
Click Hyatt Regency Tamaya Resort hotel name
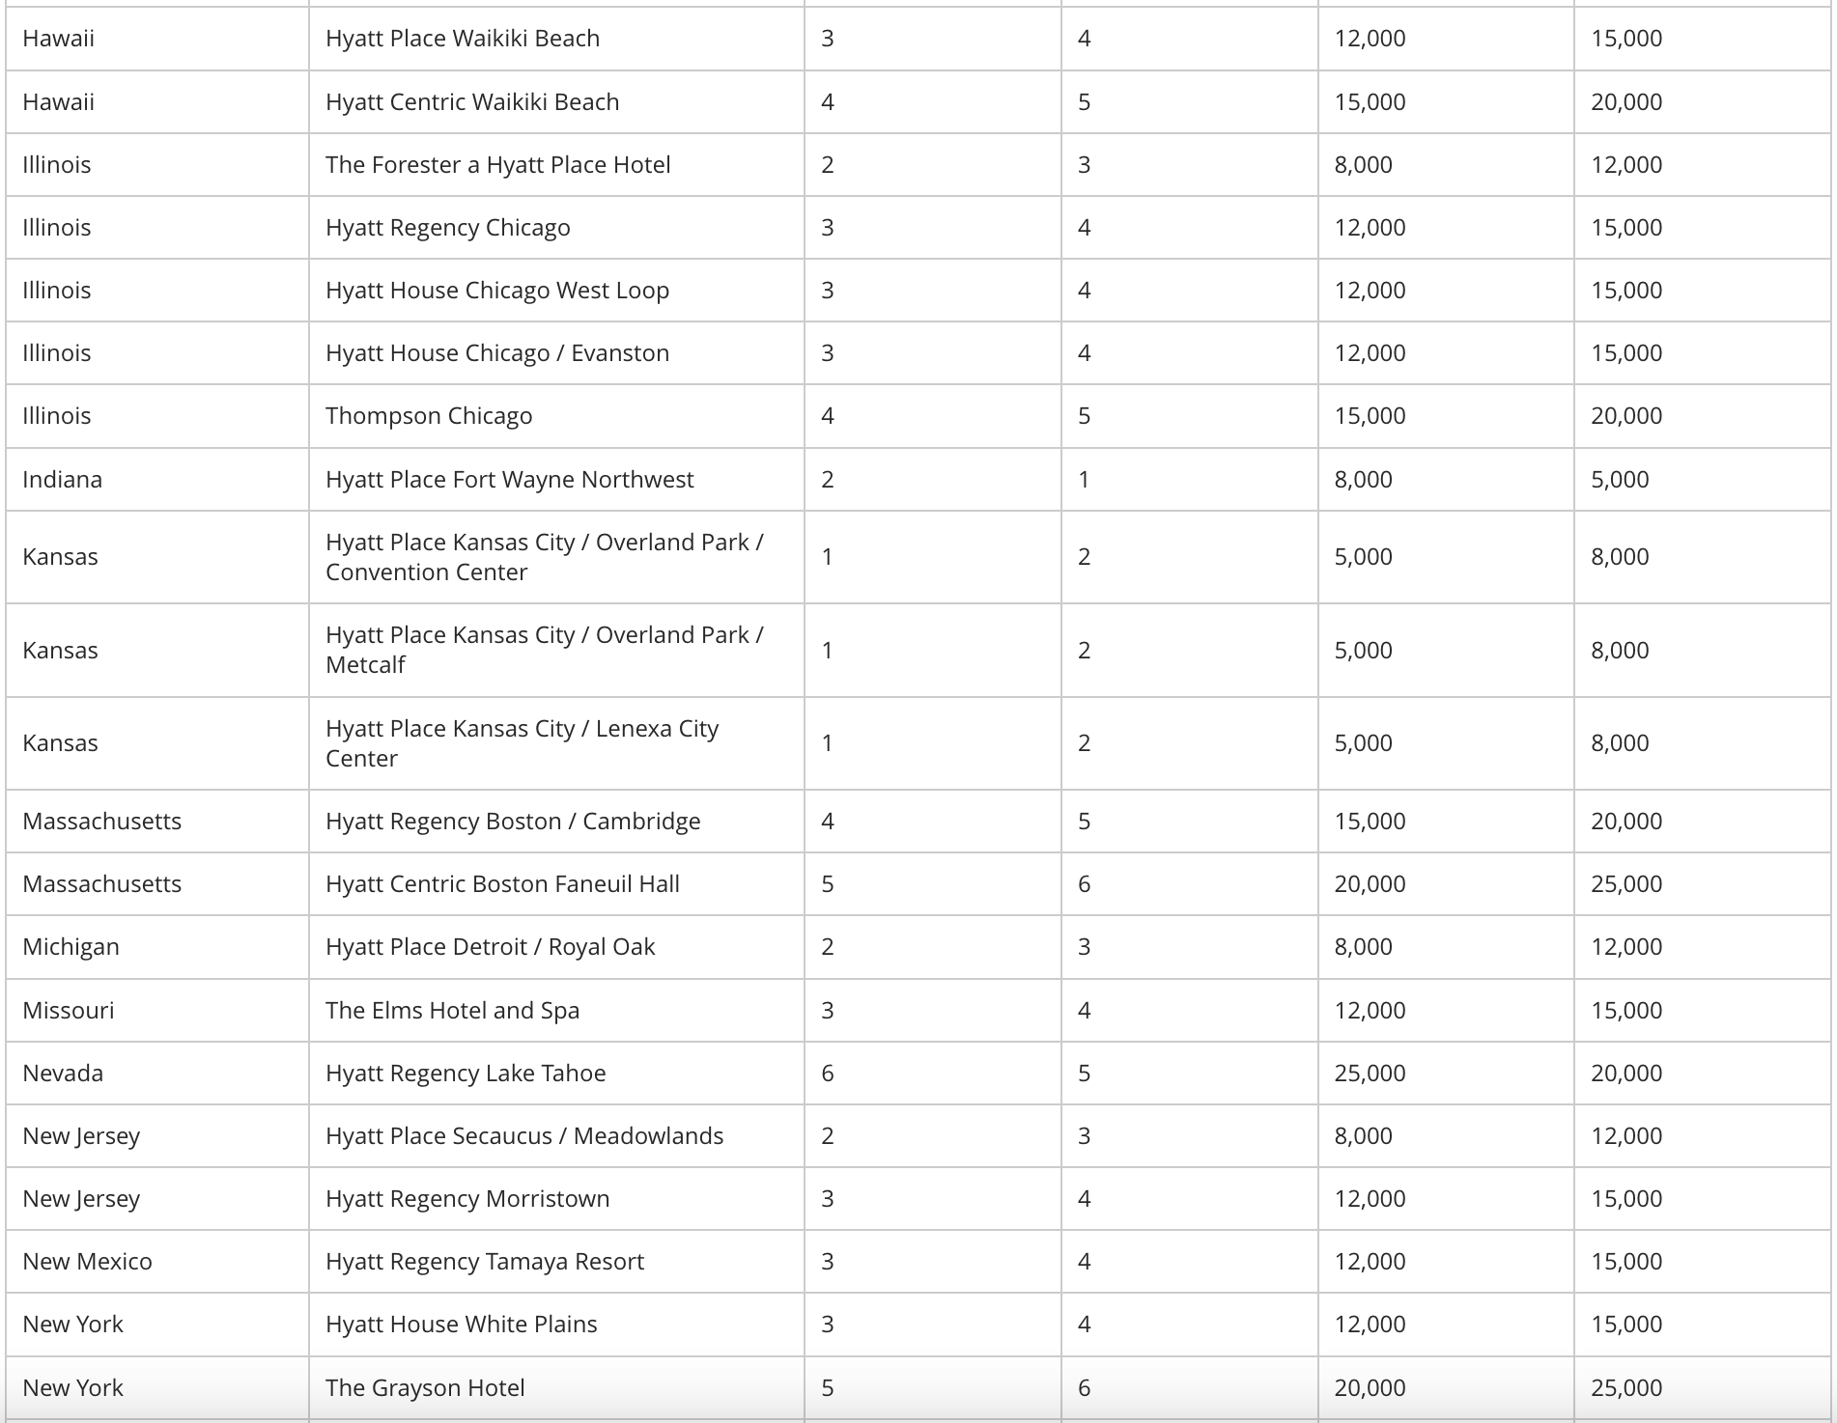485,1262
